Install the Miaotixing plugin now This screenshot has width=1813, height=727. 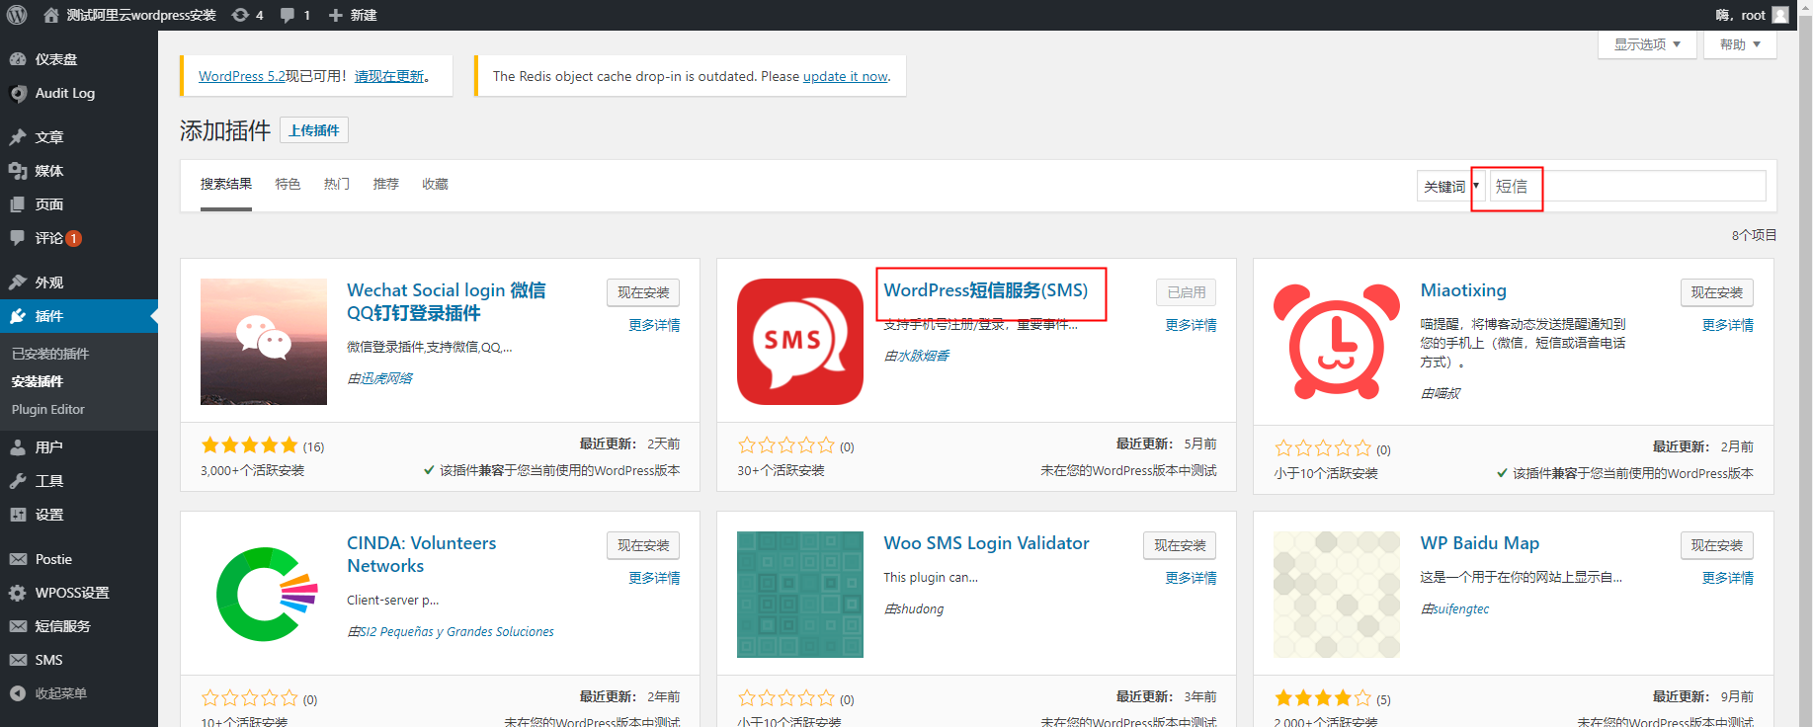(x=1716, y=292)
